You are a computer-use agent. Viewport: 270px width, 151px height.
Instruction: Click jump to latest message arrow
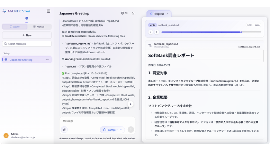click(130, 104)
